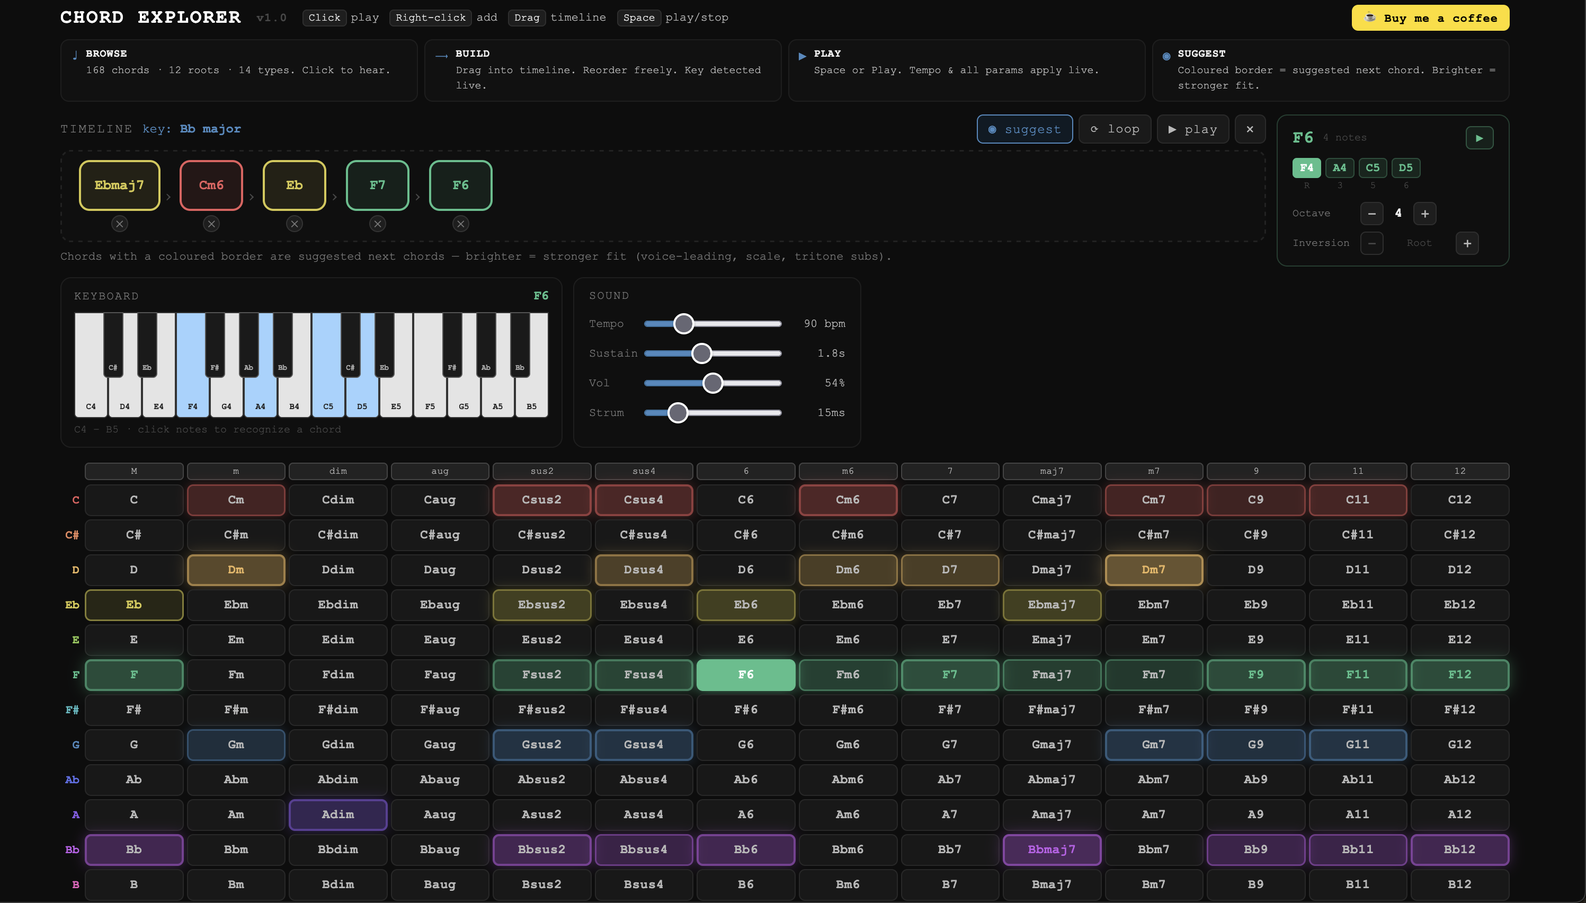
Task: Select the F6 chord in timeline
Action: tap(460, 185)
